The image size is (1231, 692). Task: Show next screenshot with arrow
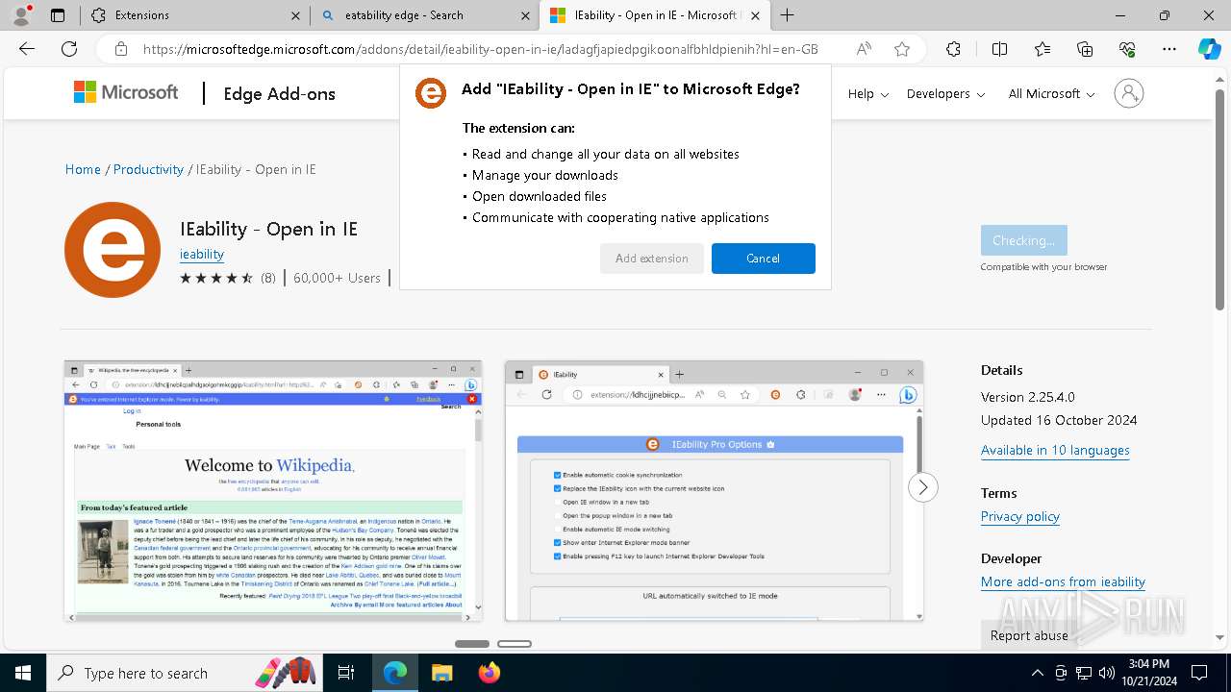point(922,487)
